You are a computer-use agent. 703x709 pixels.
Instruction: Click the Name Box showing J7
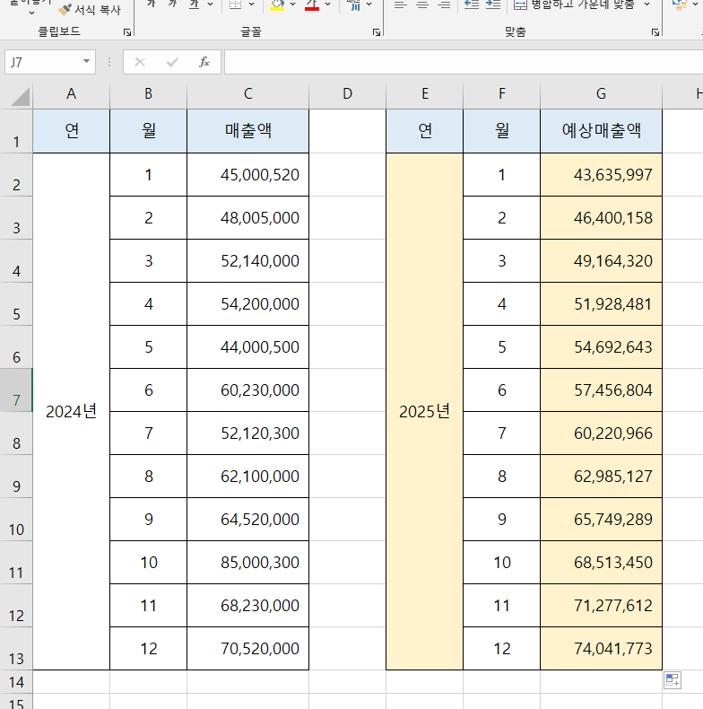[43, 62]
